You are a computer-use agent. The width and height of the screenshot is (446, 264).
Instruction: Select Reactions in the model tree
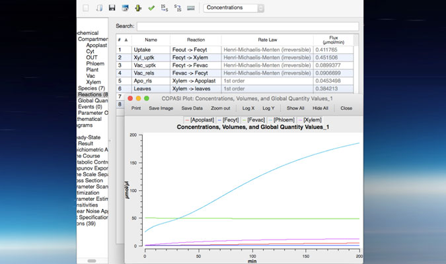(x=89, y=94)
